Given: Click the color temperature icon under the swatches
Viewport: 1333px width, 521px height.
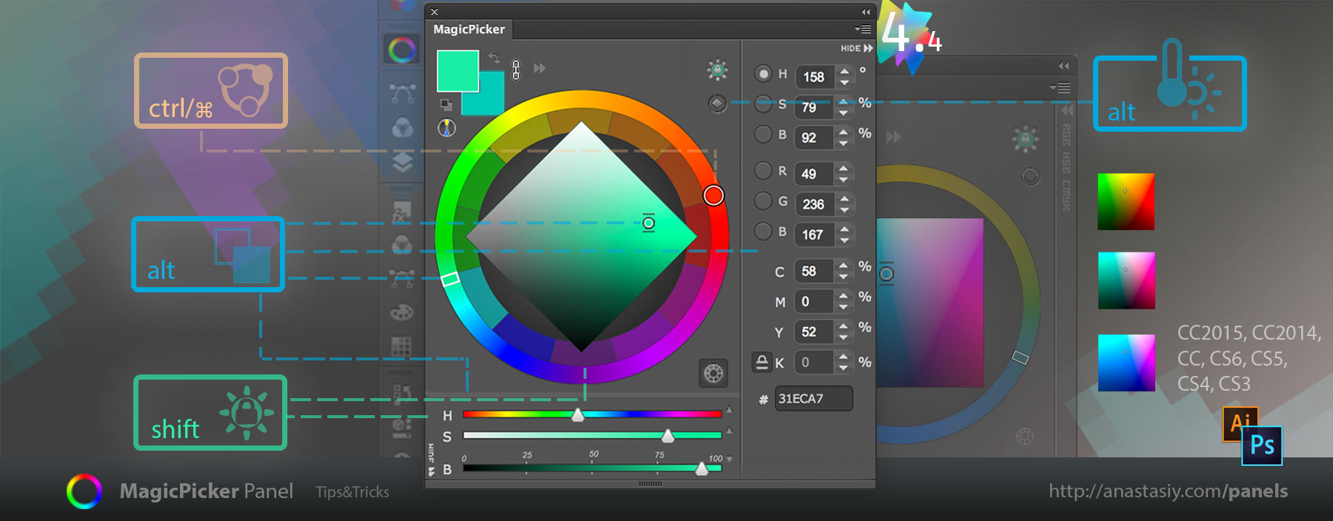Looking at the screenshot, I should point(447,127).
